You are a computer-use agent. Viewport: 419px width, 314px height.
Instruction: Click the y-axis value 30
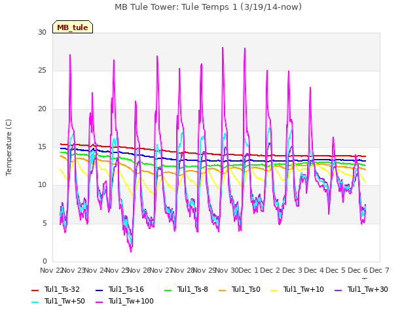click(42, 32)
